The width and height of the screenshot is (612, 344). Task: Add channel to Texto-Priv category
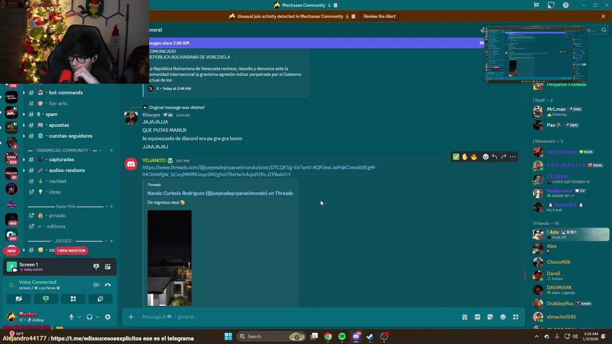tap(111, 206)
